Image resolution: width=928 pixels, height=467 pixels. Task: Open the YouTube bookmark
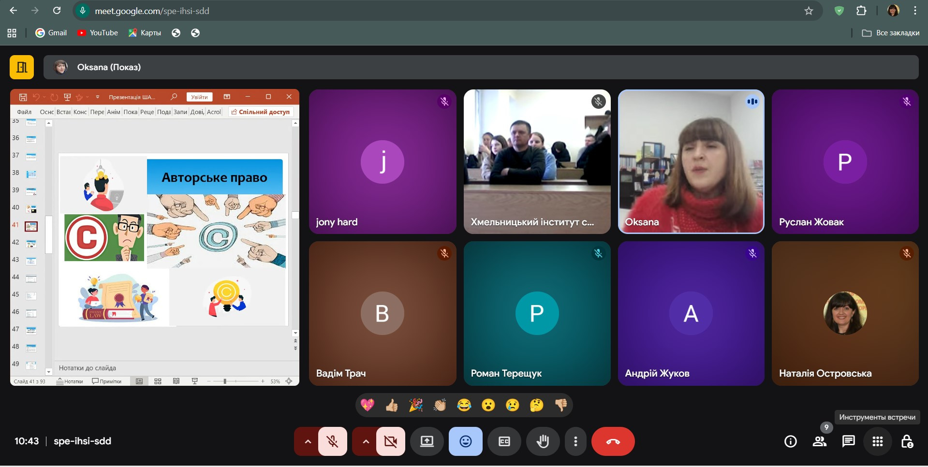coord(98,33)
